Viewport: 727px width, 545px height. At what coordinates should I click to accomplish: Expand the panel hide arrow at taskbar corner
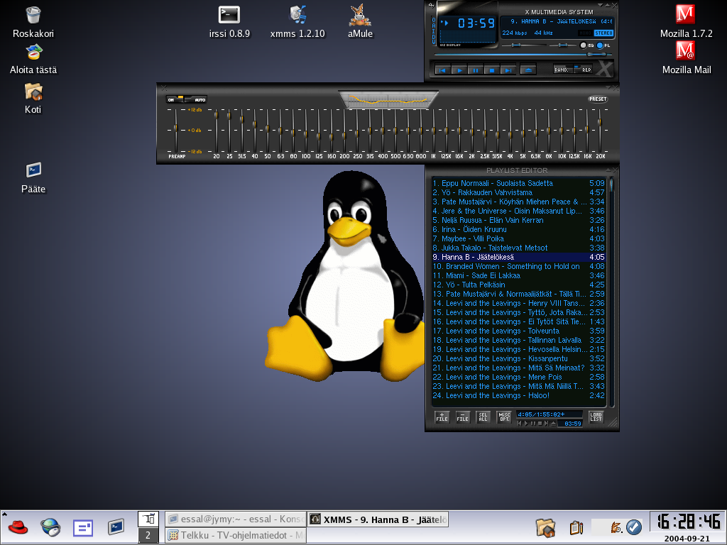click(x=4, y=513)
